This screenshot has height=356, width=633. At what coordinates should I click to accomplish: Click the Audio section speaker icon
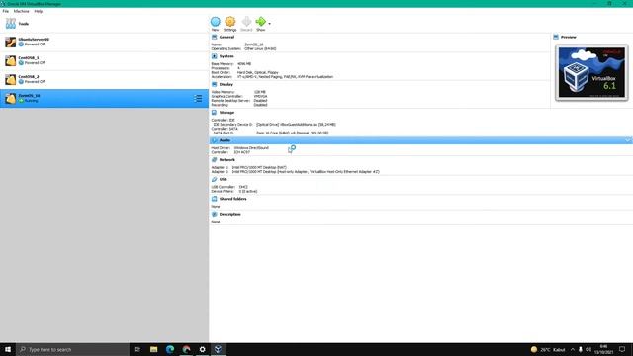(215, 140)
